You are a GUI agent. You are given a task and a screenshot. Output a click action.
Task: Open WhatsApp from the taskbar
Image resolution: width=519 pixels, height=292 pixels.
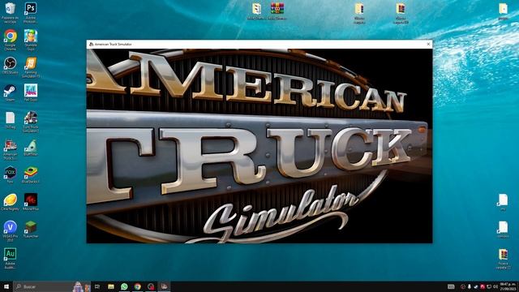[x=124, y=286]
